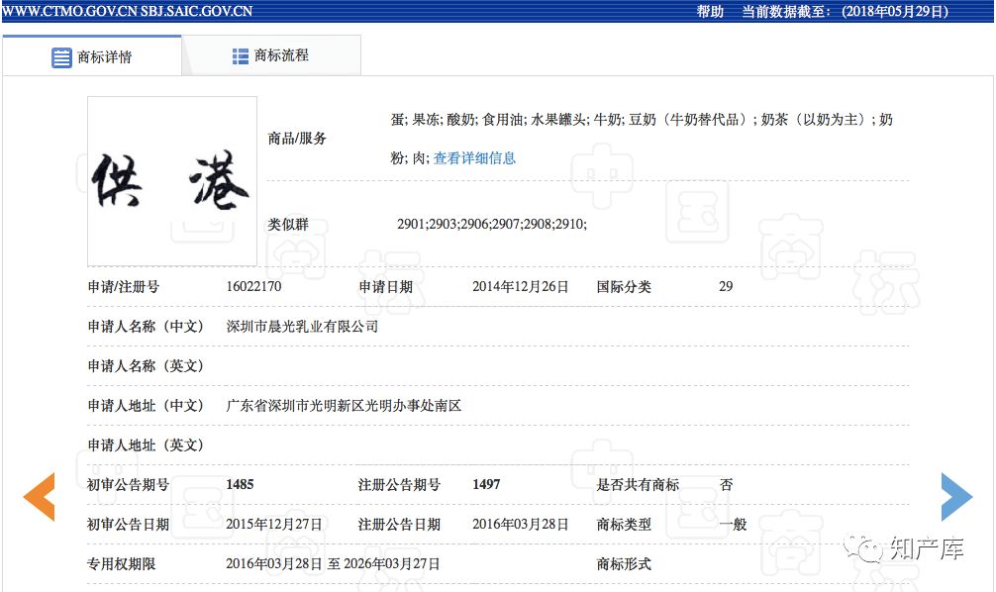Click the applicant address 广东省深圳市光明新区
The width and height of the screenshot is (996, 592).
[x=344, y=406]
